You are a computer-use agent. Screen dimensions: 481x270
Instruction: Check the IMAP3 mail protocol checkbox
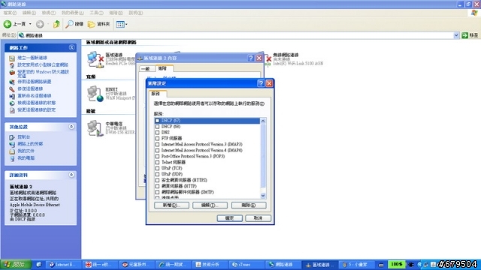pyautogui.click(x=157, y=145)
